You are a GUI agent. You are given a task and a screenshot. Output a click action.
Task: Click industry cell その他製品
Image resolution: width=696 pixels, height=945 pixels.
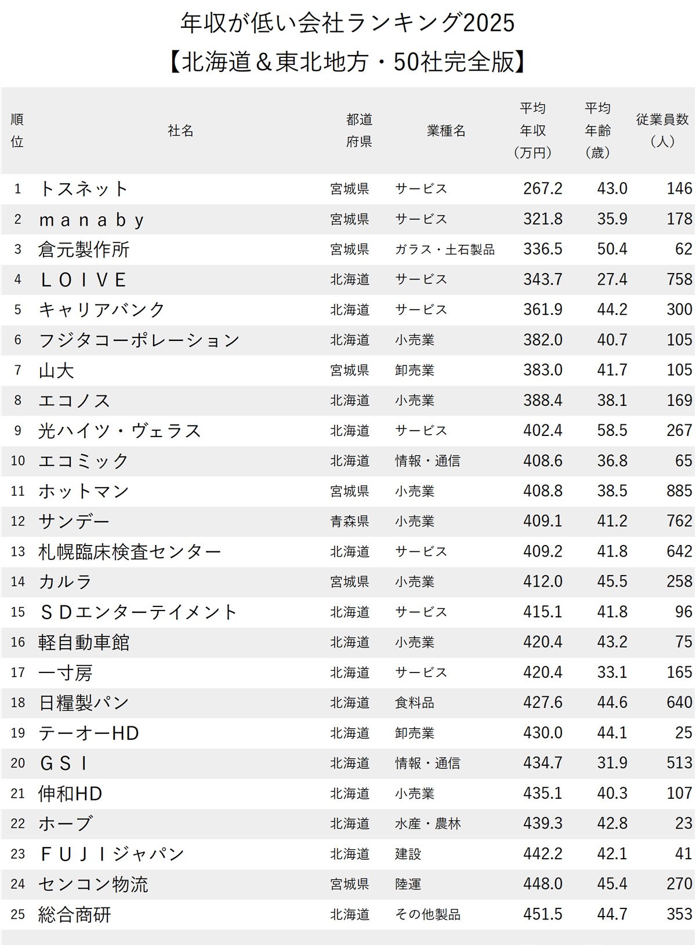[427, 914]
